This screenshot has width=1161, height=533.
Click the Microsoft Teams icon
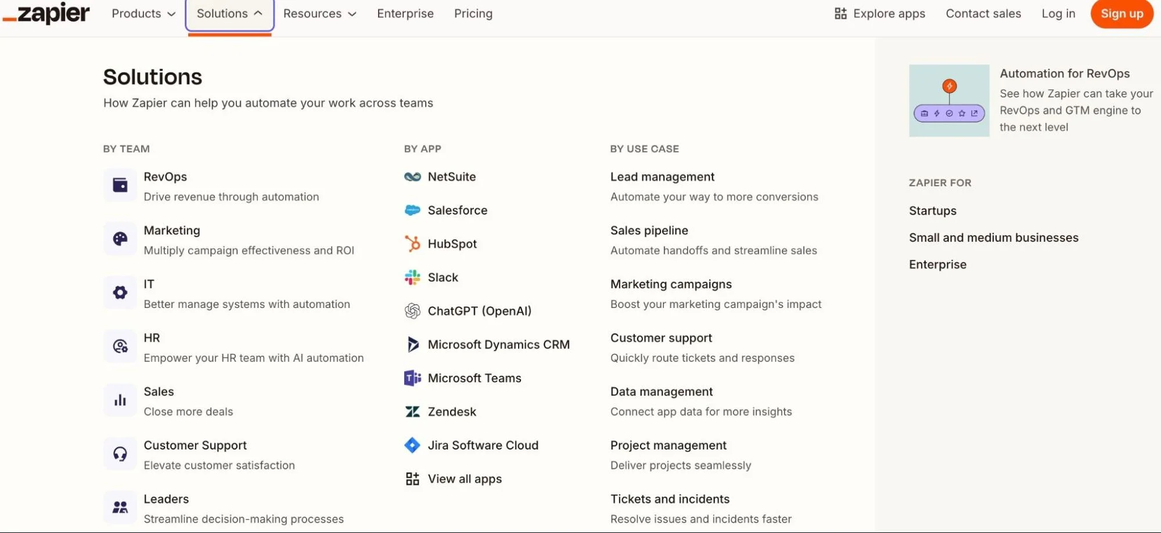pos(412,378)
